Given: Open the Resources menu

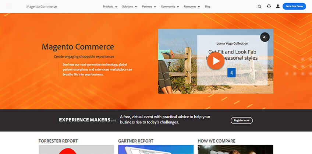Looking at the screenshot, I should (x=192, y=7).
